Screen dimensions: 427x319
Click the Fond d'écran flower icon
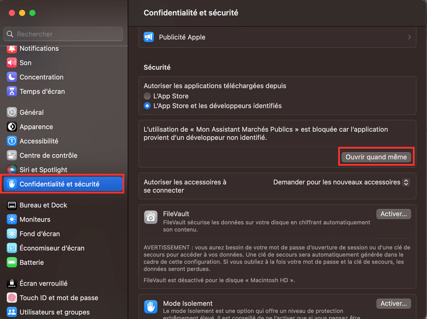12,234
